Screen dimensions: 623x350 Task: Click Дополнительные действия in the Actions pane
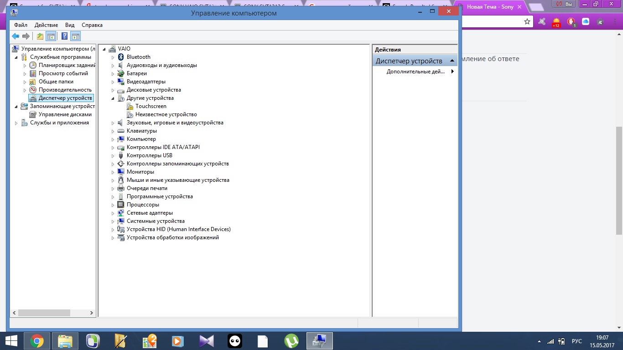coord(415,72)
